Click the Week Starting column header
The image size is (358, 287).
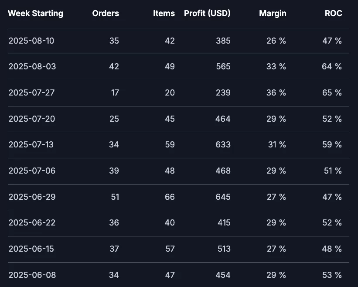(35, 13)
